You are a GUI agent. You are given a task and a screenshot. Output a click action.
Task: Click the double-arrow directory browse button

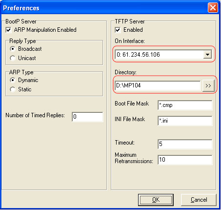208,85
